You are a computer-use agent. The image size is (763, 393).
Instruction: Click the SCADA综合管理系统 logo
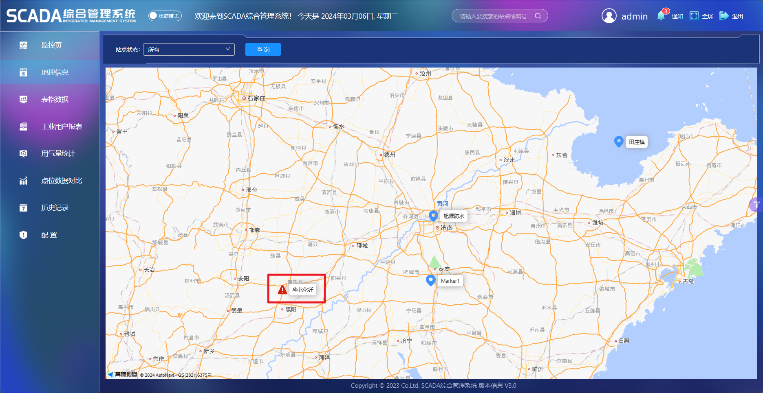point(71,16)
